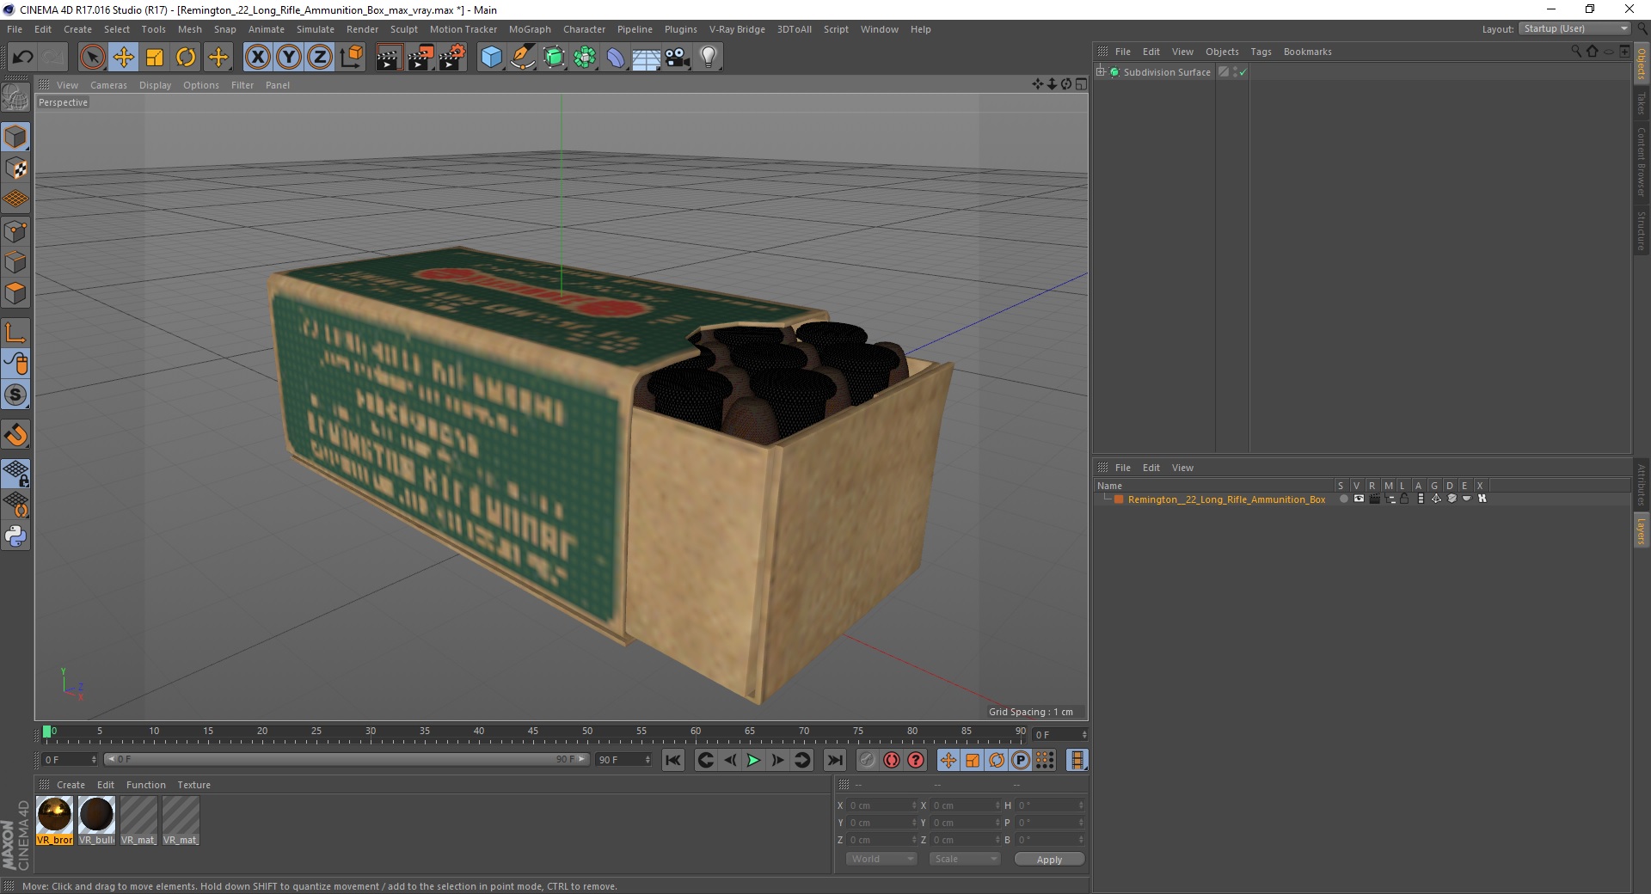Toggle layer solo for Remington layer

1343,499
